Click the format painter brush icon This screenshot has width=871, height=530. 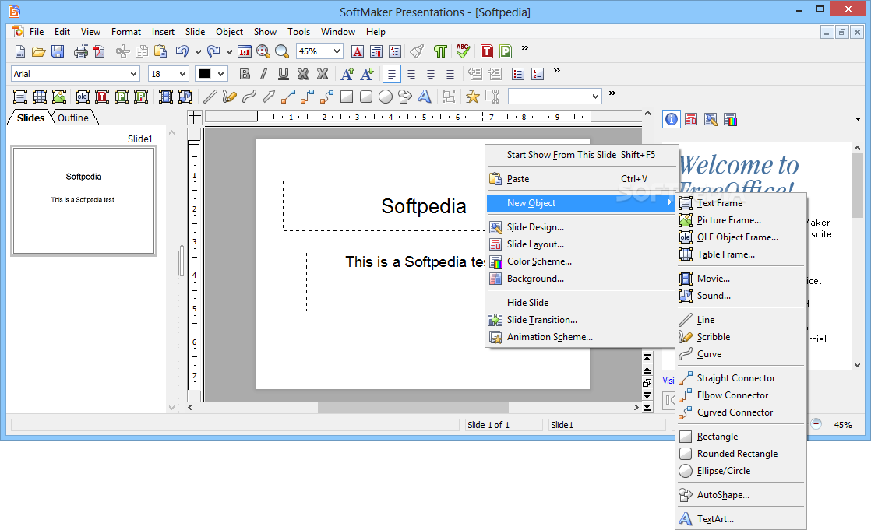click(x=417, y=51)
